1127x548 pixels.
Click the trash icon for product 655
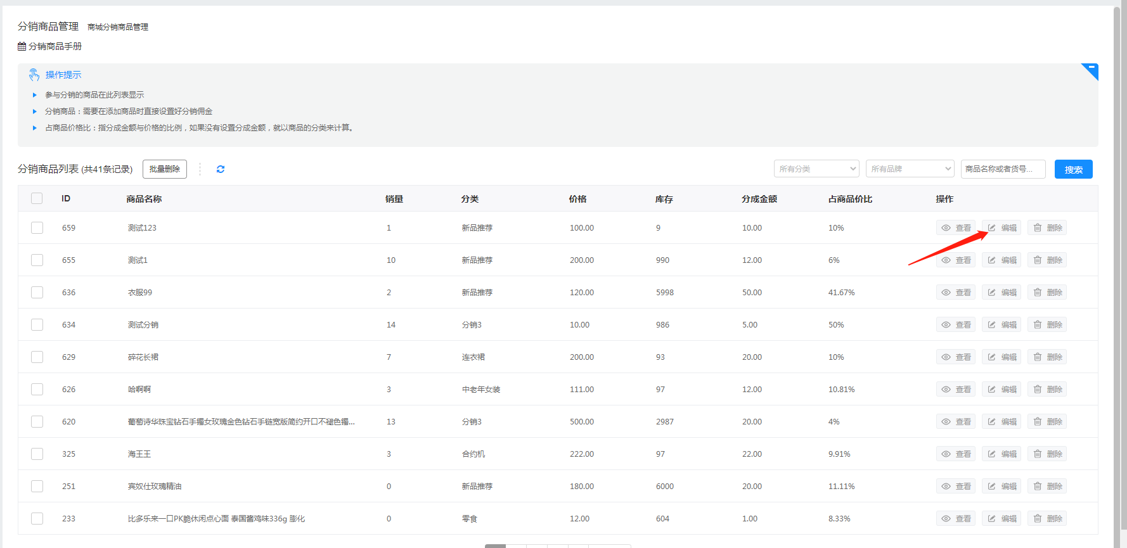(x=1038, y=260)
